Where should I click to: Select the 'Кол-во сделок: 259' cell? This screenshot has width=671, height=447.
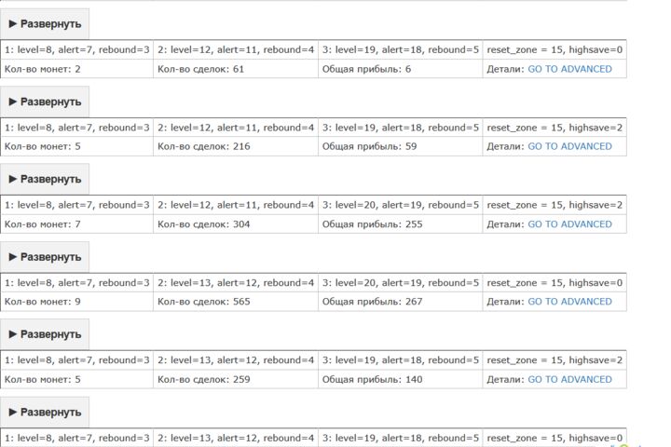coord(236,379)
